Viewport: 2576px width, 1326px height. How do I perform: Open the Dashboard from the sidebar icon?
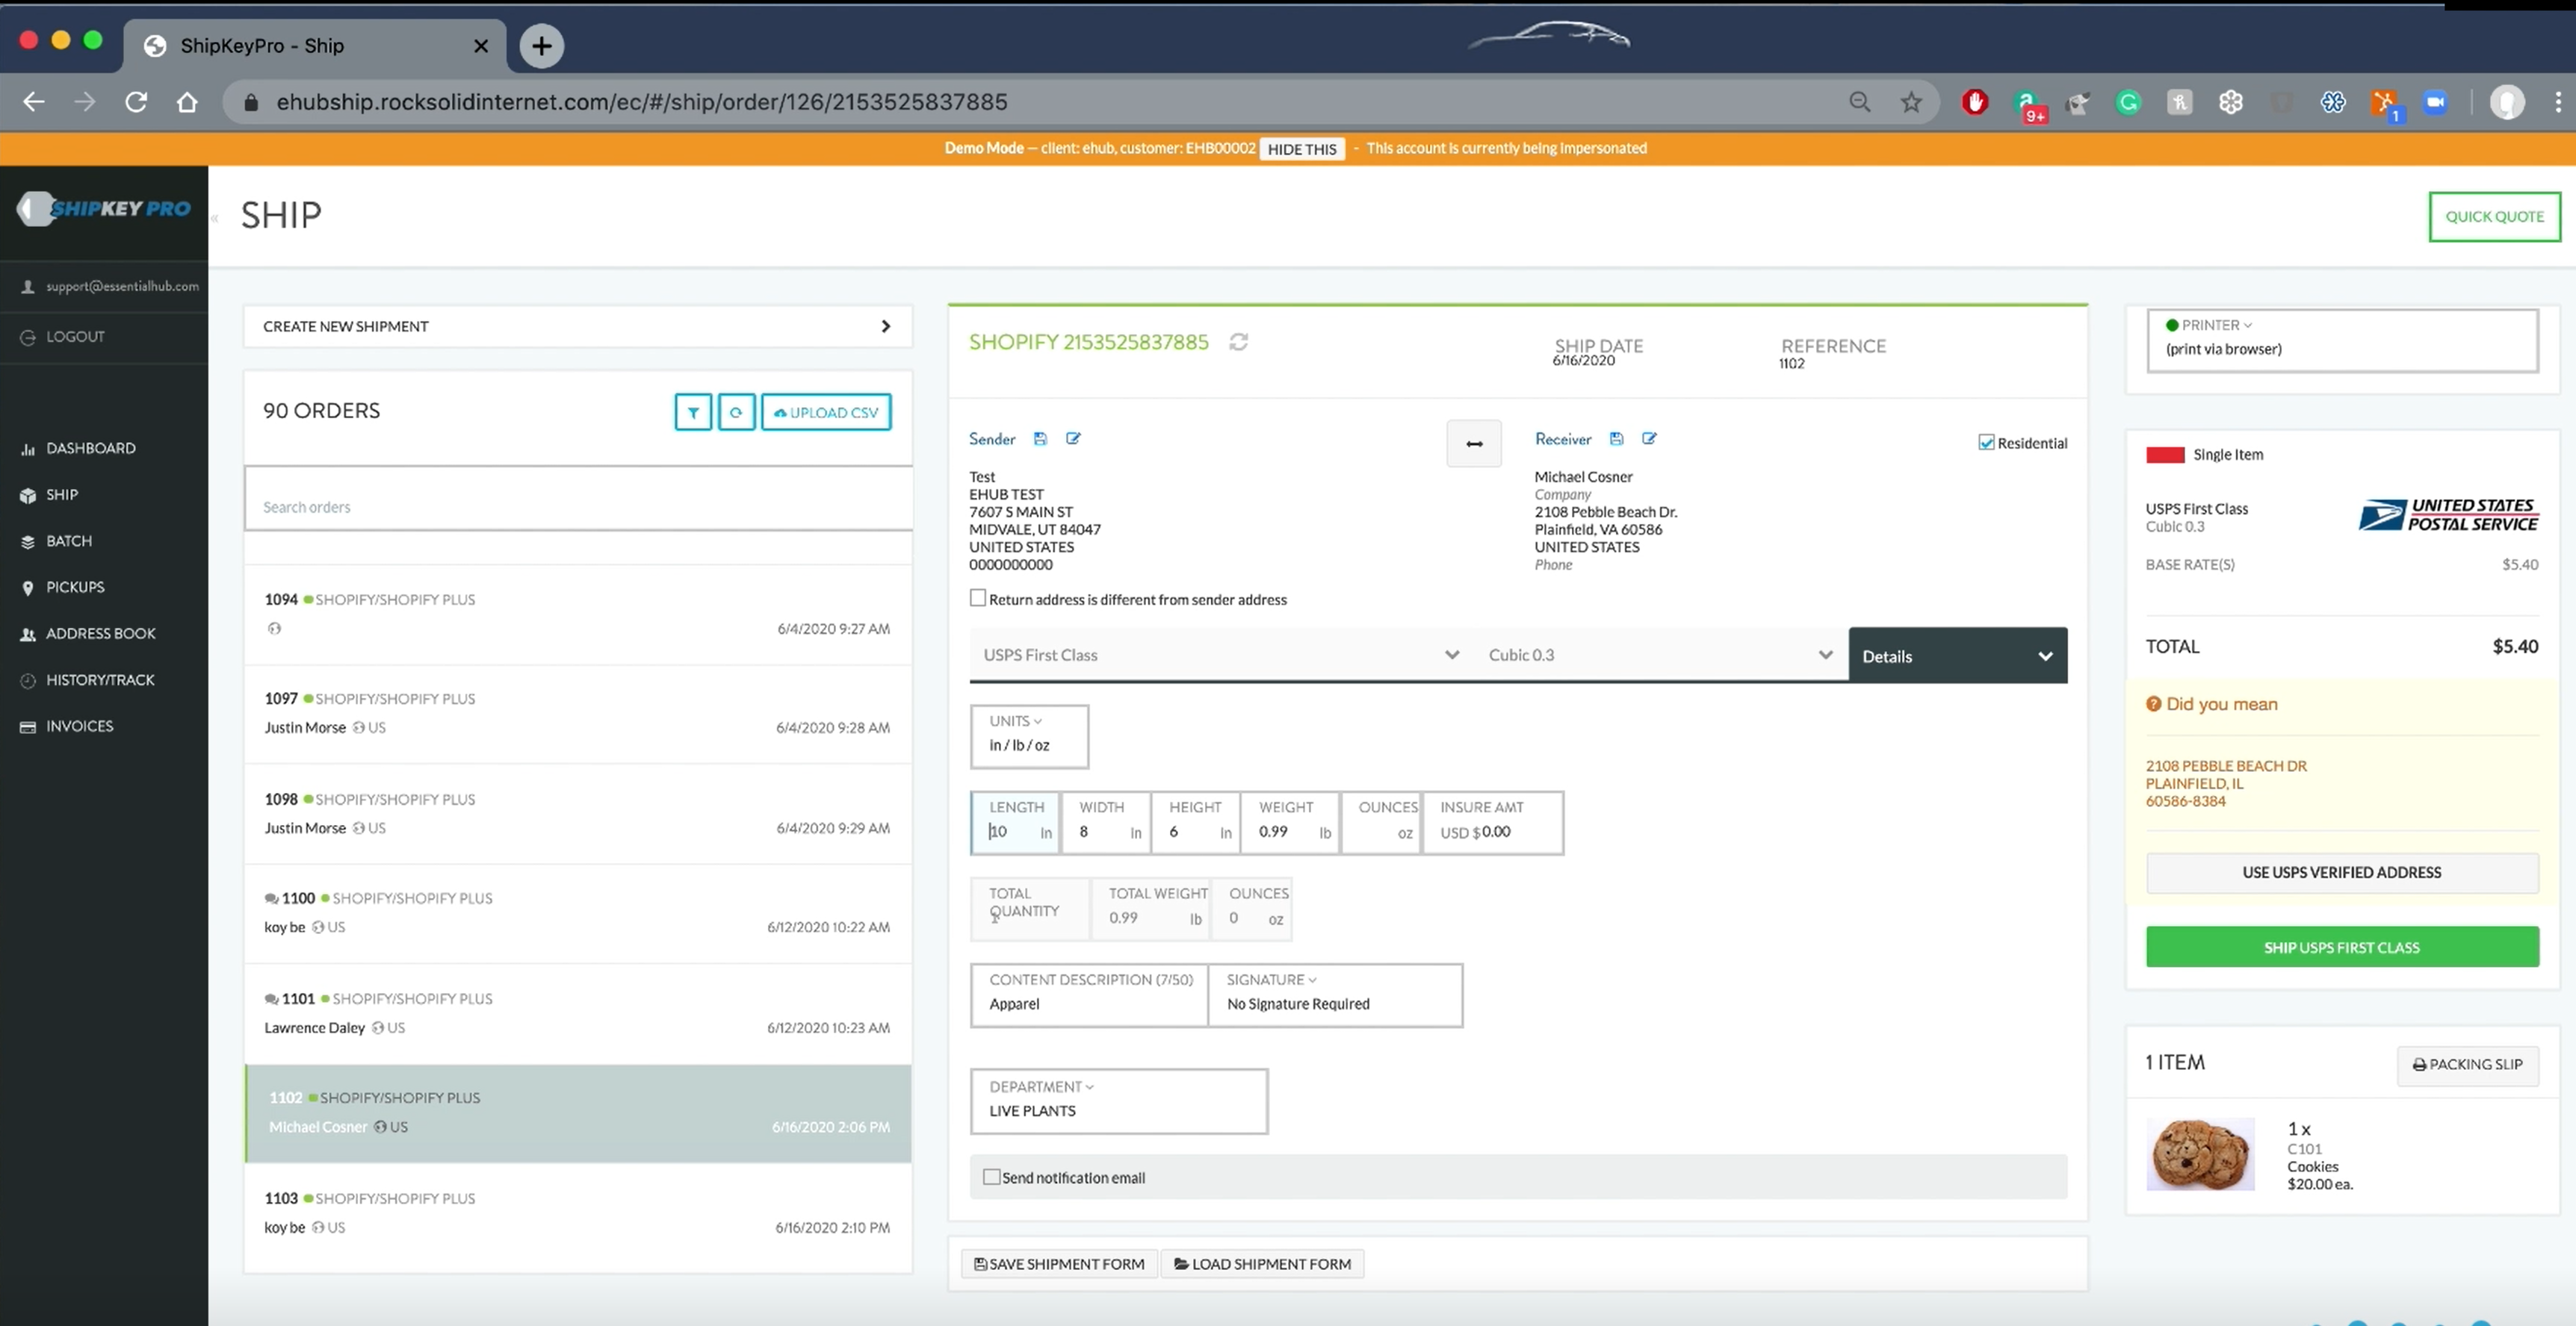click(90, 448)
